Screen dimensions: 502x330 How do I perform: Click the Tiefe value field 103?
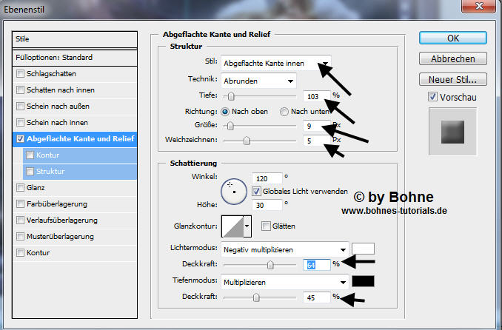click(317, 96)
